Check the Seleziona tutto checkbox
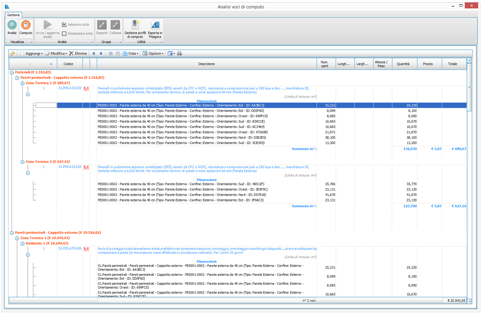The width and height of the screenshot is (482, 313). 64,25
